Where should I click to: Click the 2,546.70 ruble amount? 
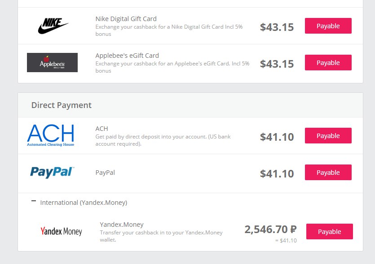coord(270,229)
